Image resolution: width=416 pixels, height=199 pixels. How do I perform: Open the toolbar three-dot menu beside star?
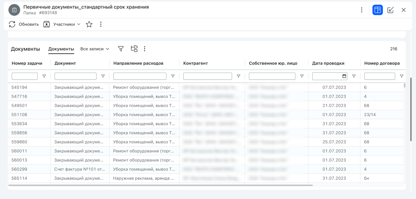(101, 24)
